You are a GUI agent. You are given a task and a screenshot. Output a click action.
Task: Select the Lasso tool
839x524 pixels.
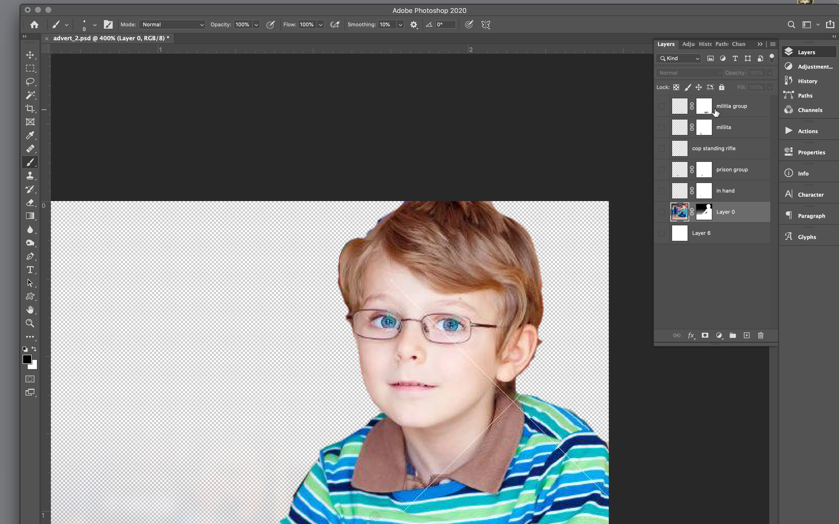point(30,82)
